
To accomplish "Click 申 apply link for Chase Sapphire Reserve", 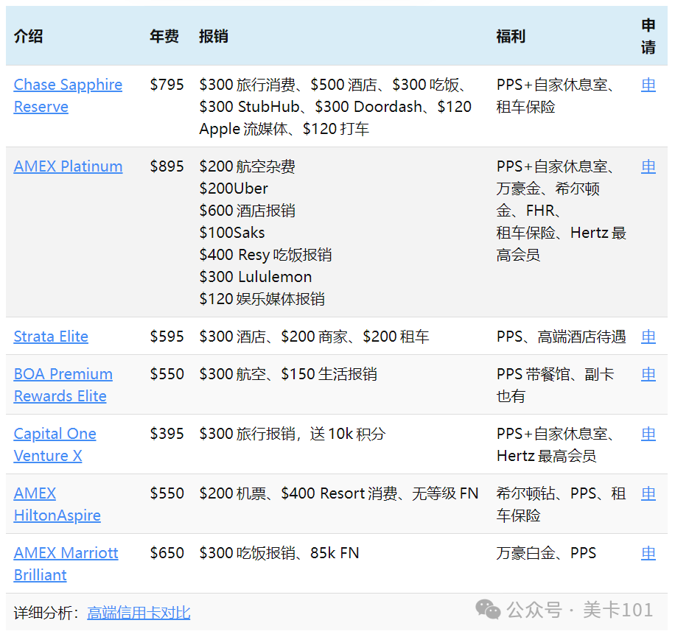I will point(648,85).
